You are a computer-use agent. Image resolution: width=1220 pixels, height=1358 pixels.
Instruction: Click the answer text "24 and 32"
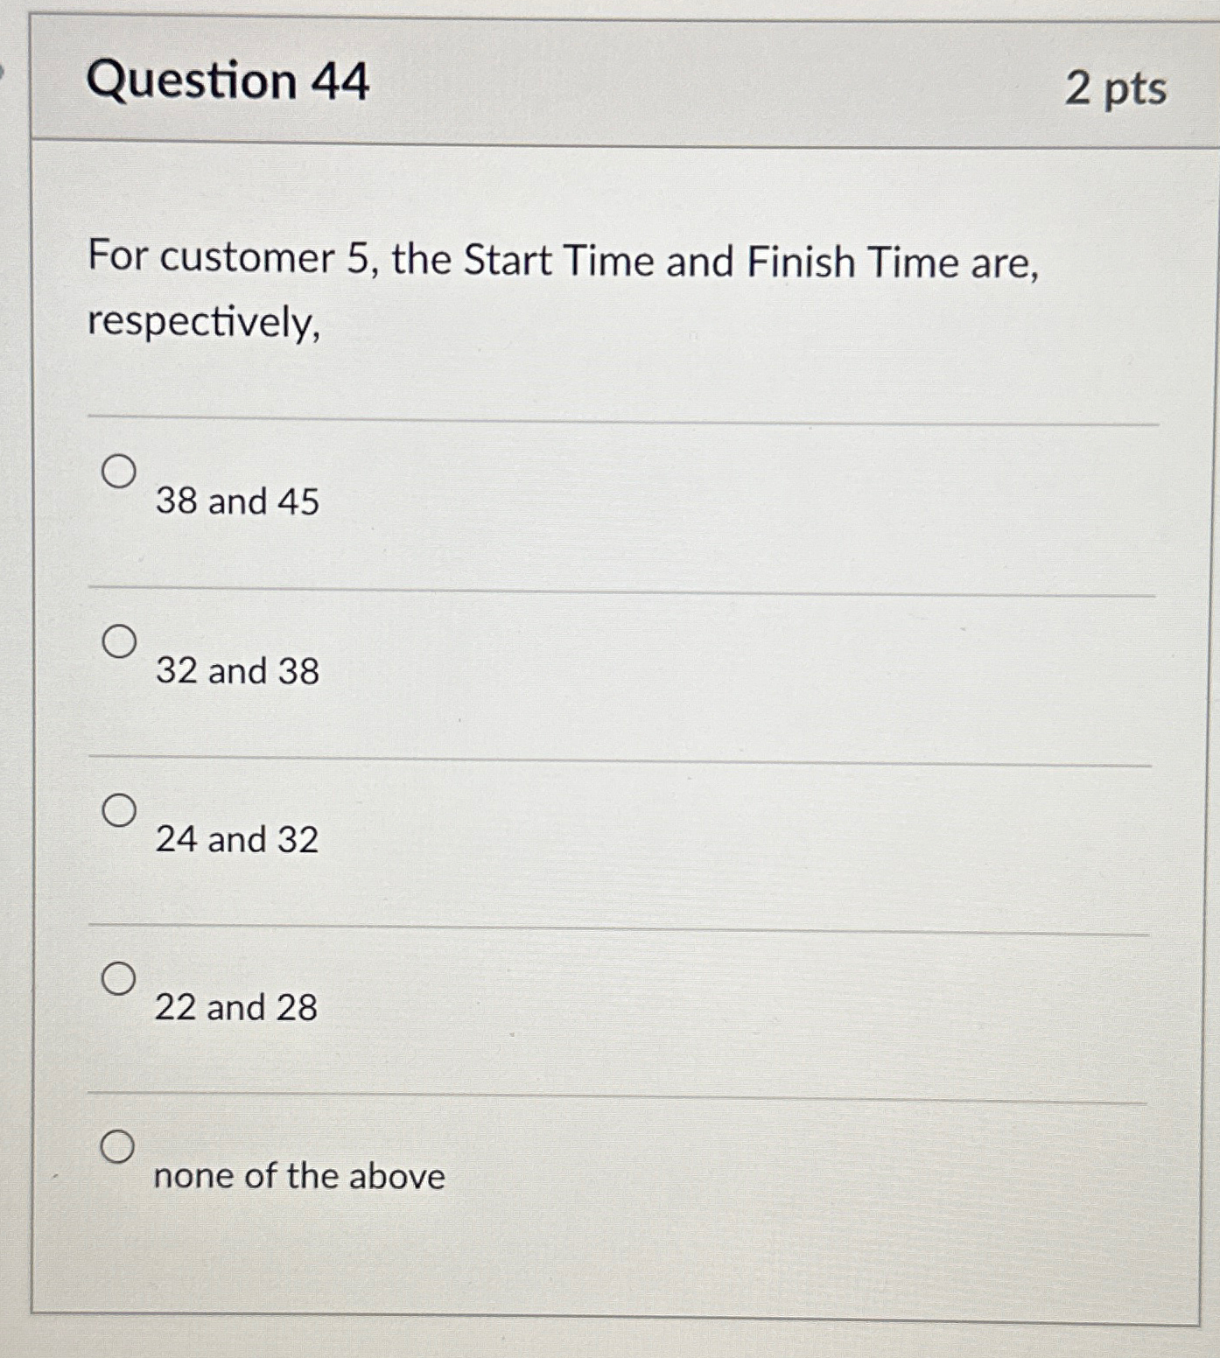click(236, 840)
